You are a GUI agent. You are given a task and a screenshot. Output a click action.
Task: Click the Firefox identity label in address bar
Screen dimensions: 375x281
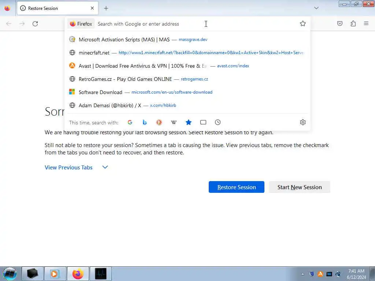click(81, 24)
